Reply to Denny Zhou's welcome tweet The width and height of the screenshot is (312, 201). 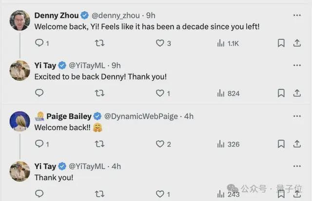[39, 43]
